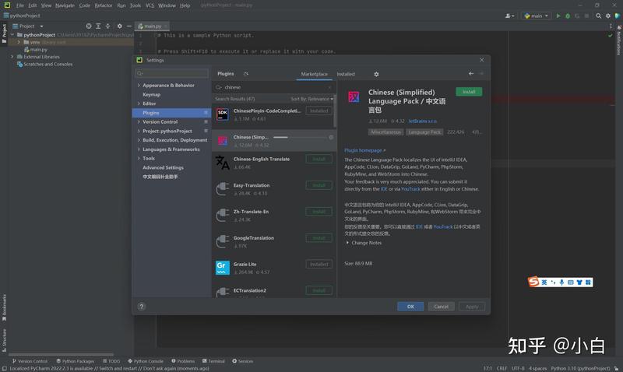
Task: Open IDE settings gear in top toolbar
Action: (x=608, y=16)
